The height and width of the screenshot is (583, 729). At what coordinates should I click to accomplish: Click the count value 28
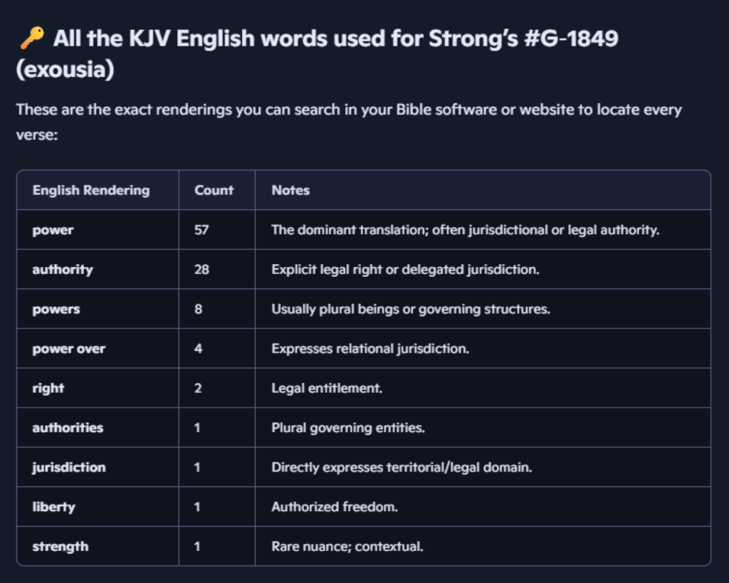(x=201, y=270)
